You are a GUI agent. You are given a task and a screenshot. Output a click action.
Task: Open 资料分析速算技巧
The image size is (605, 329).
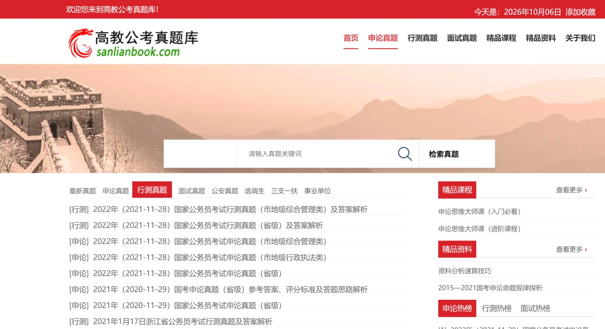click(465, 271)
